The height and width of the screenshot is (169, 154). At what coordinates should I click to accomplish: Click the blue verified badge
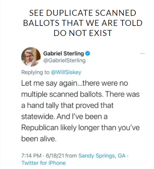(88, 53)
